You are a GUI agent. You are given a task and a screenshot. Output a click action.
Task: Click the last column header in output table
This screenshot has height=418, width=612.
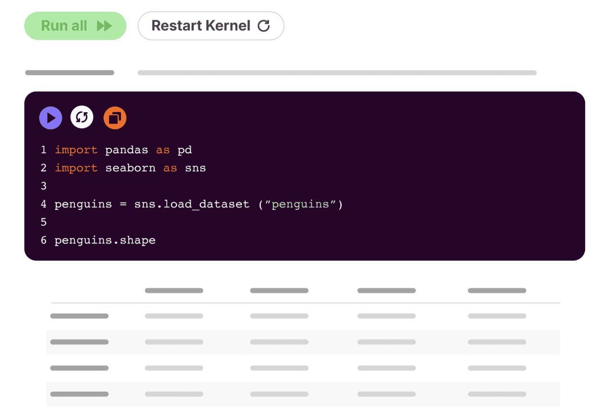point(497,290)
